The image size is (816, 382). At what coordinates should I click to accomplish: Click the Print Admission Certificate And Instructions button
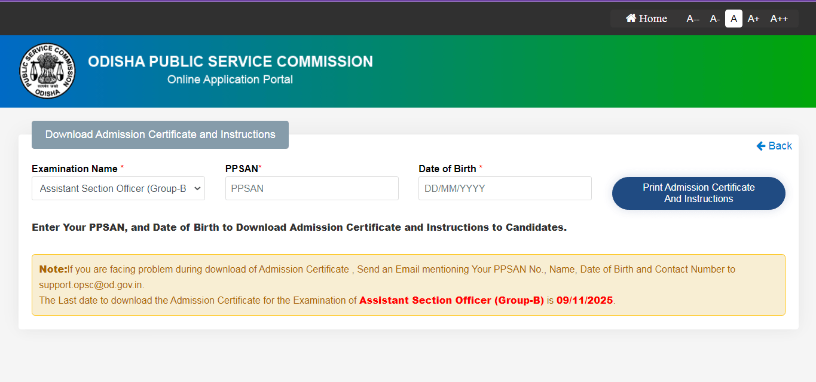pos(698,193)
